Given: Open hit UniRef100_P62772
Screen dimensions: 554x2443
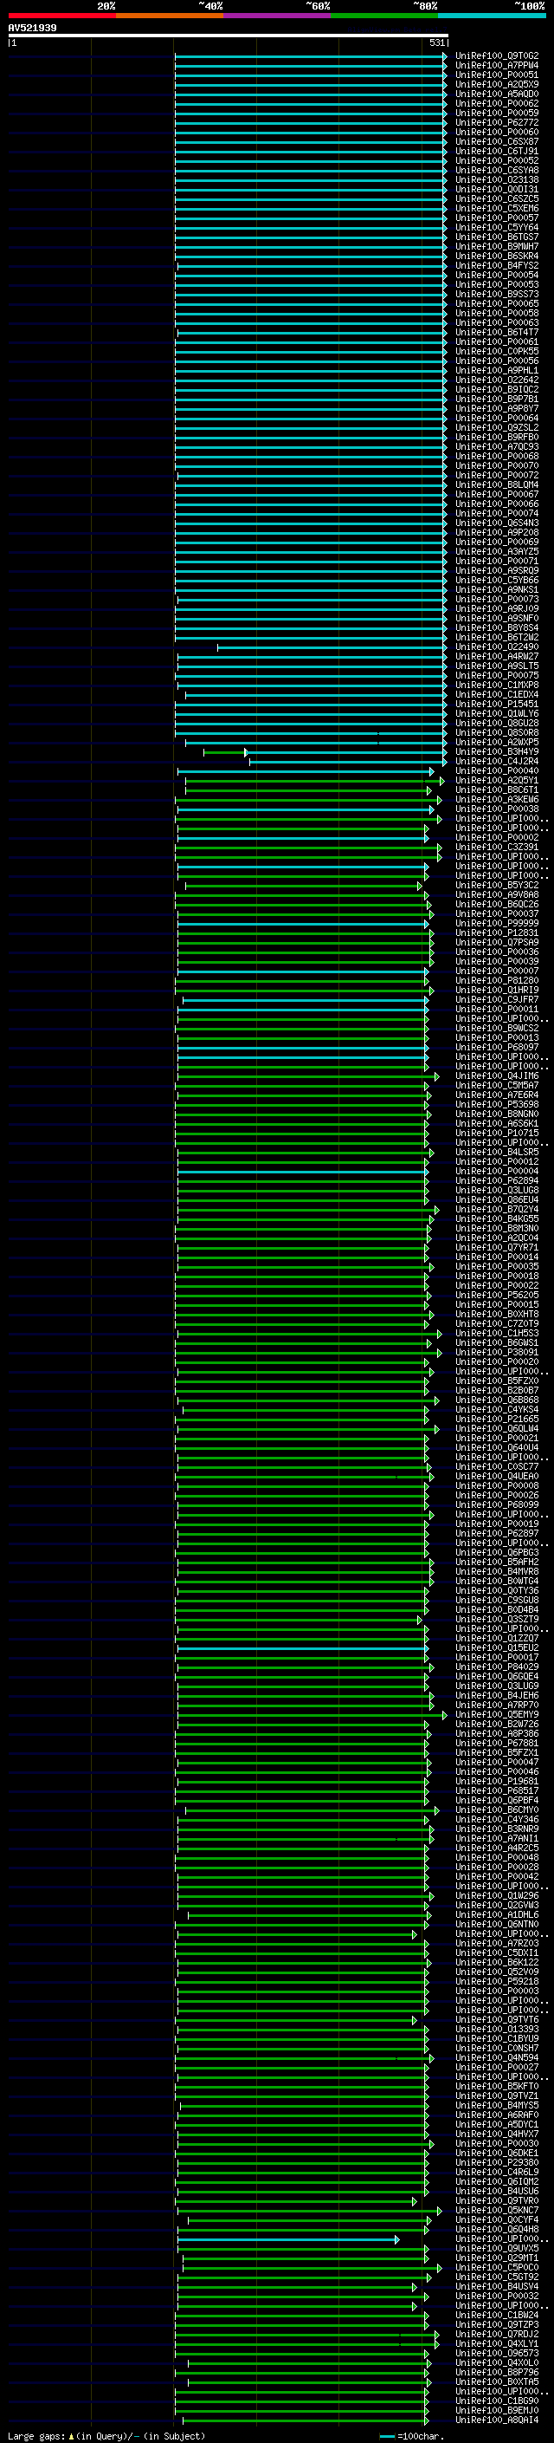Looking at the screenshot, I should click(x=497, y=122).
